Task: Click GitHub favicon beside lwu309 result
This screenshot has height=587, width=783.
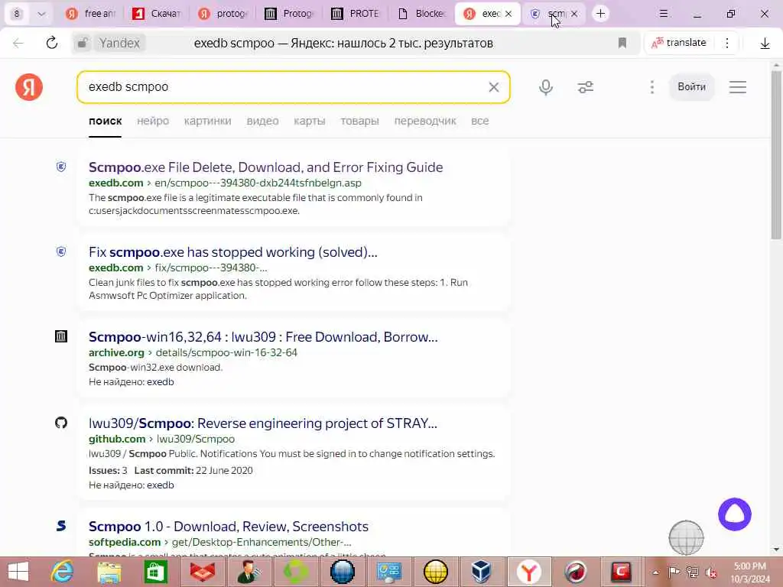Action: pos(61,423)
